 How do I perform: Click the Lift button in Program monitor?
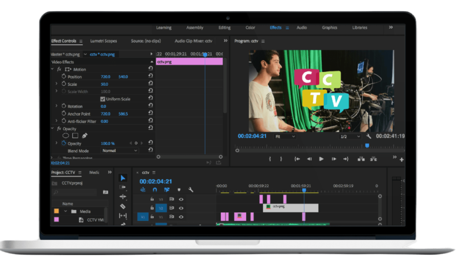(361, 159)
